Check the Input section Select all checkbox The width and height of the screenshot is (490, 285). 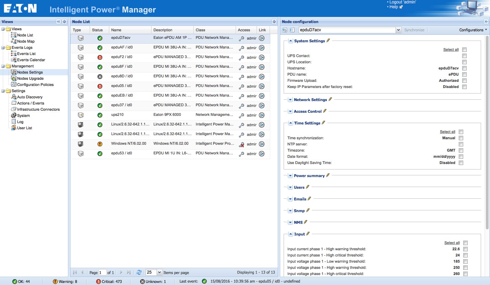(x=465, y=243)
